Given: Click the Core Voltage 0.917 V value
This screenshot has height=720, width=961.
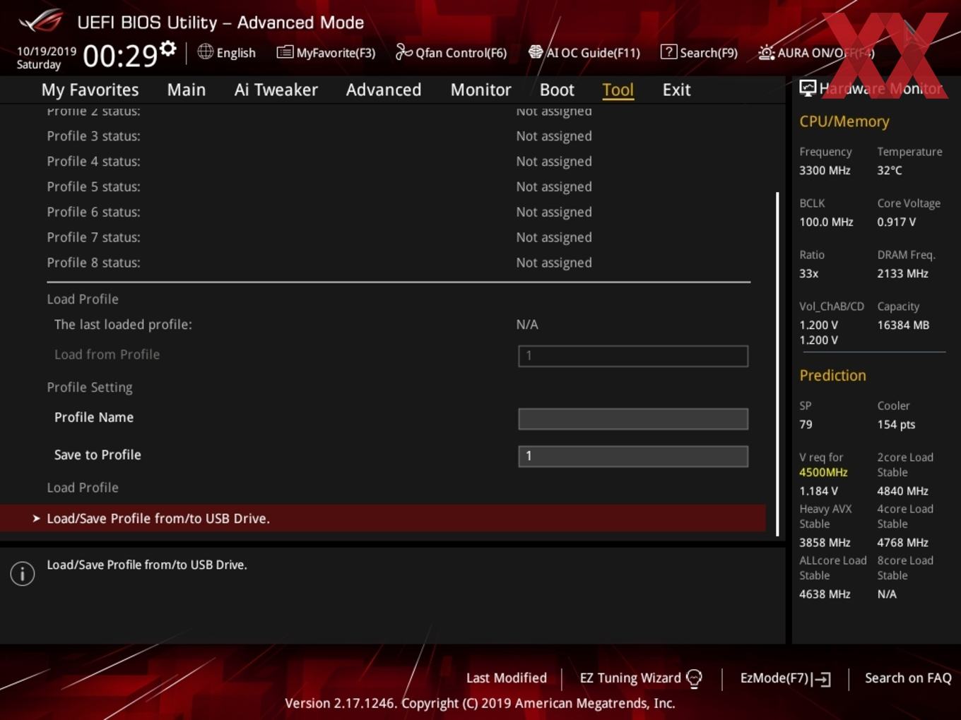Looking at the screenshot, I should pyautogui.click(x=896, y=222).
